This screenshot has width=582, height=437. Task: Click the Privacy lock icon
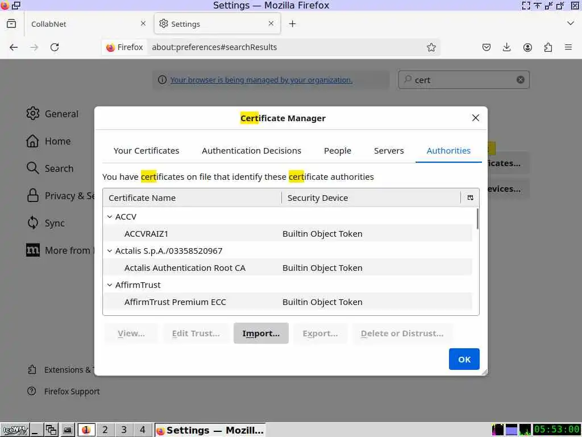(32, 196)
